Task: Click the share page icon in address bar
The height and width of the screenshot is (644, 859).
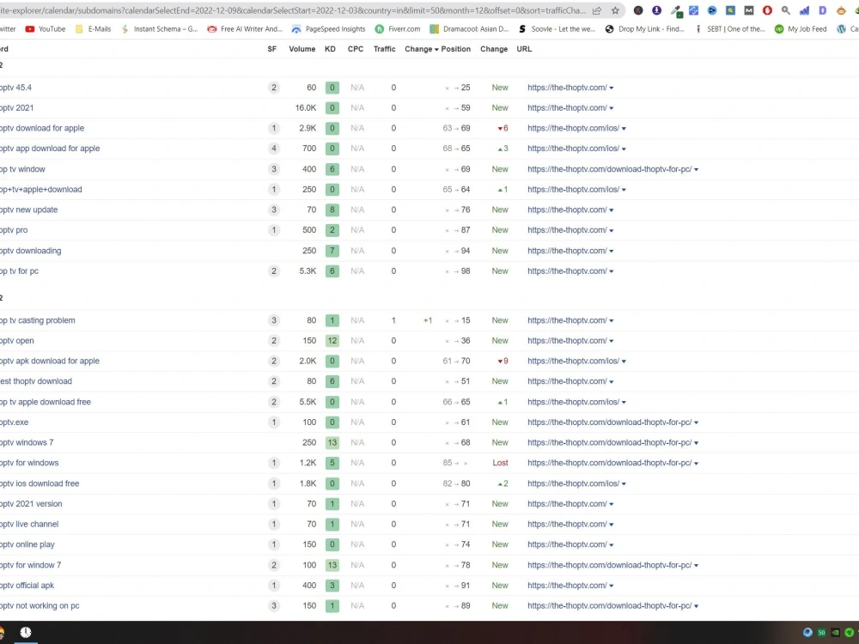Action: coord(597,10)
